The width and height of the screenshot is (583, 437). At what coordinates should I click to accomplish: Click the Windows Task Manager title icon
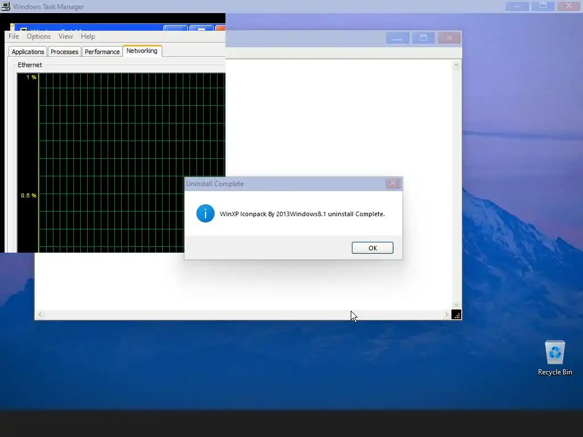(6, 6)
